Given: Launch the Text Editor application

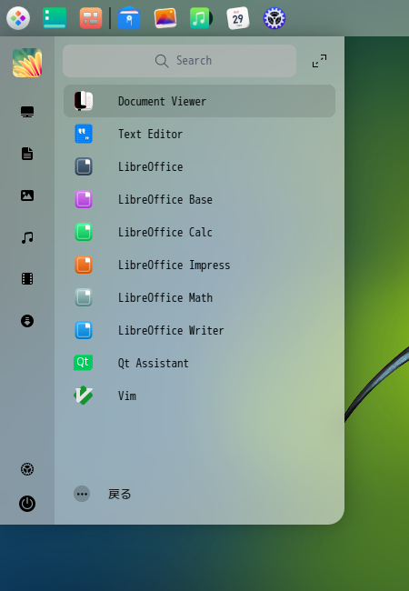Looking at the screenshot, I should (199, 134).
